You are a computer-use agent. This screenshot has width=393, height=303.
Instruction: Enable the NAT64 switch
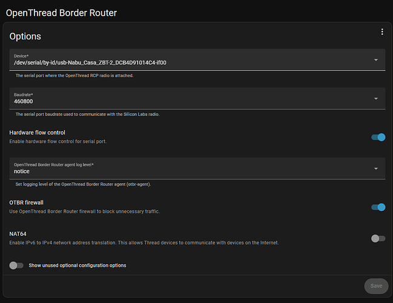point(378,238)
